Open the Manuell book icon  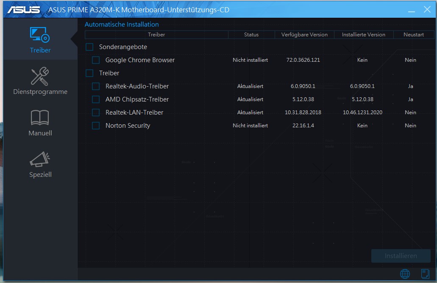(x=40, y=118)
